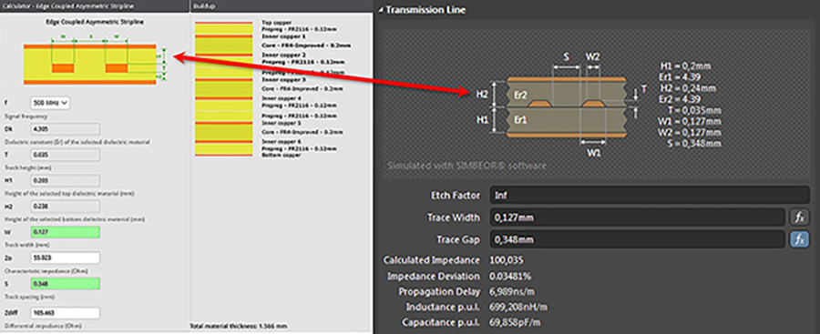The image size is (820, 334).
Task: Select the H1 top dielectric height field
Action: 66,180
